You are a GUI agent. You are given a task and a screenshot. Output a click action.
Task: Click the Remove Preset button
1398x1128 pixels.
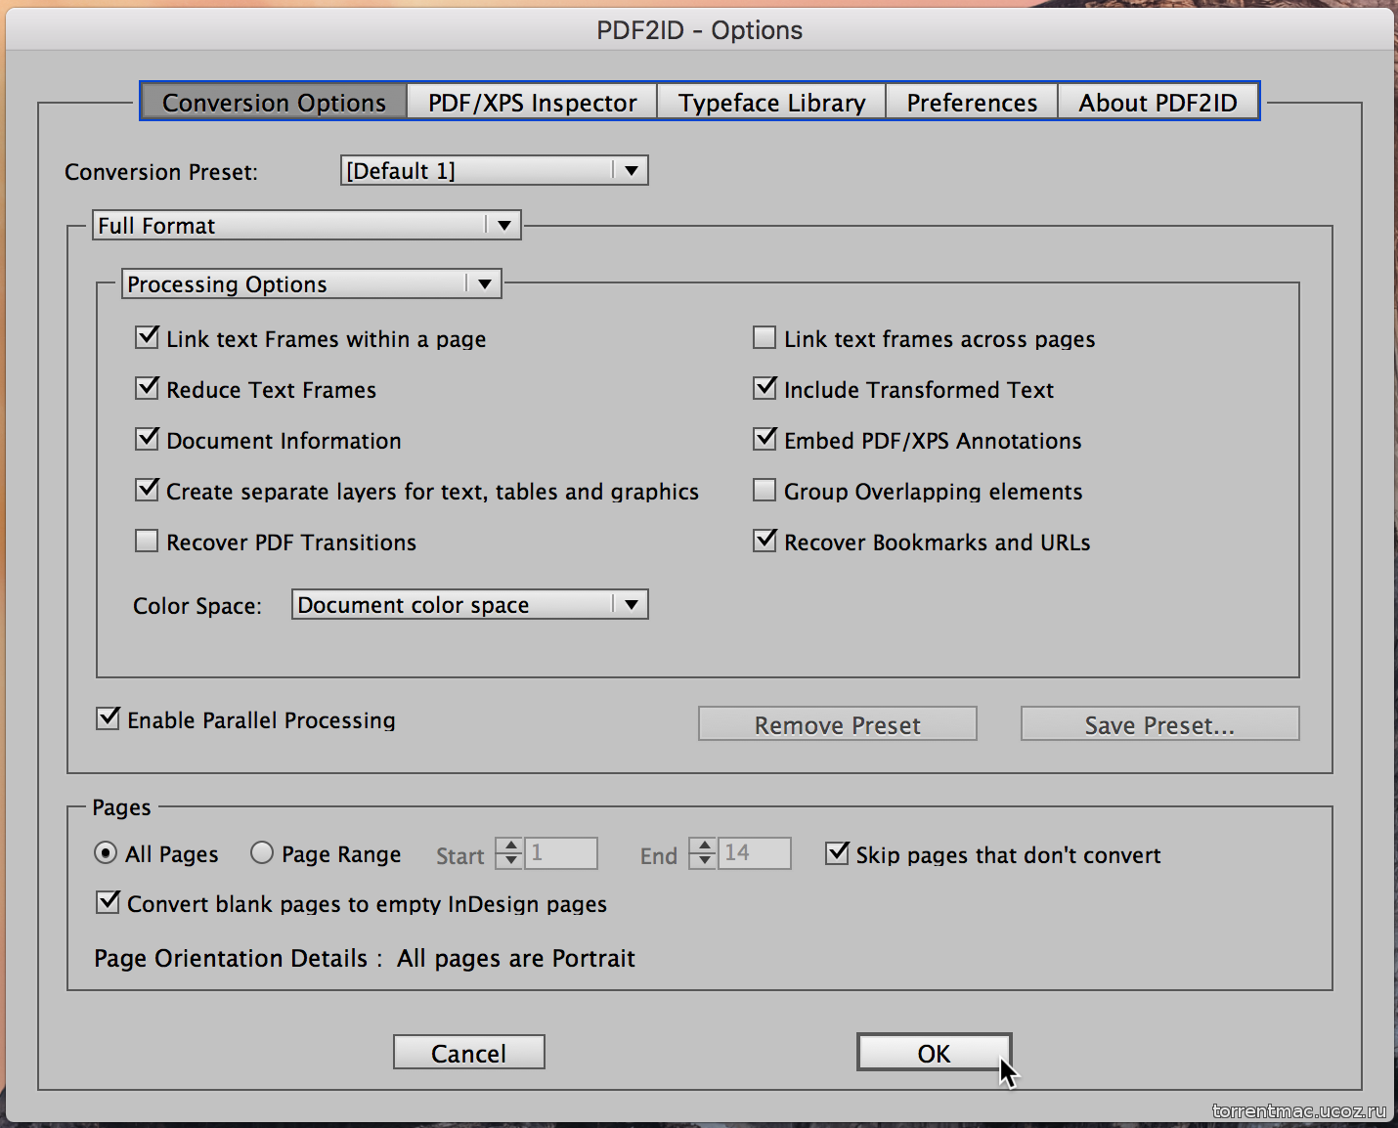(838, 723)
